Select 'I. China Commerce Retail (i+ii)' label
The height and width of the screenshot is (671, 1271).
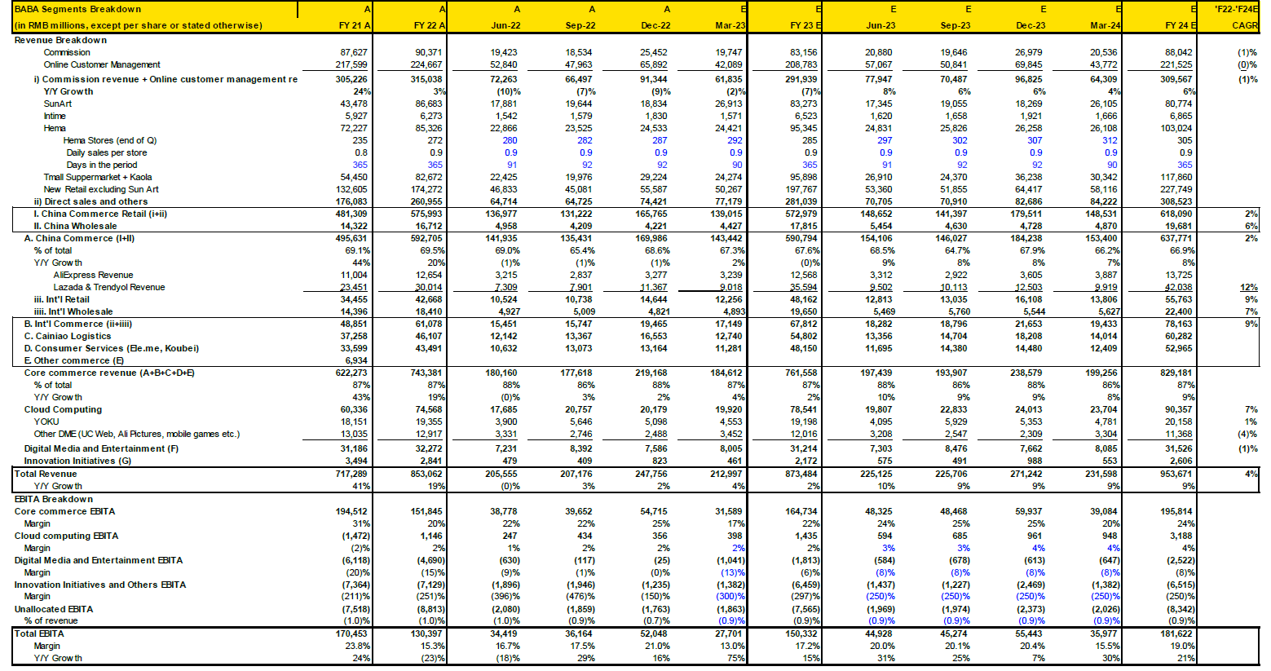tap(100, 214)
